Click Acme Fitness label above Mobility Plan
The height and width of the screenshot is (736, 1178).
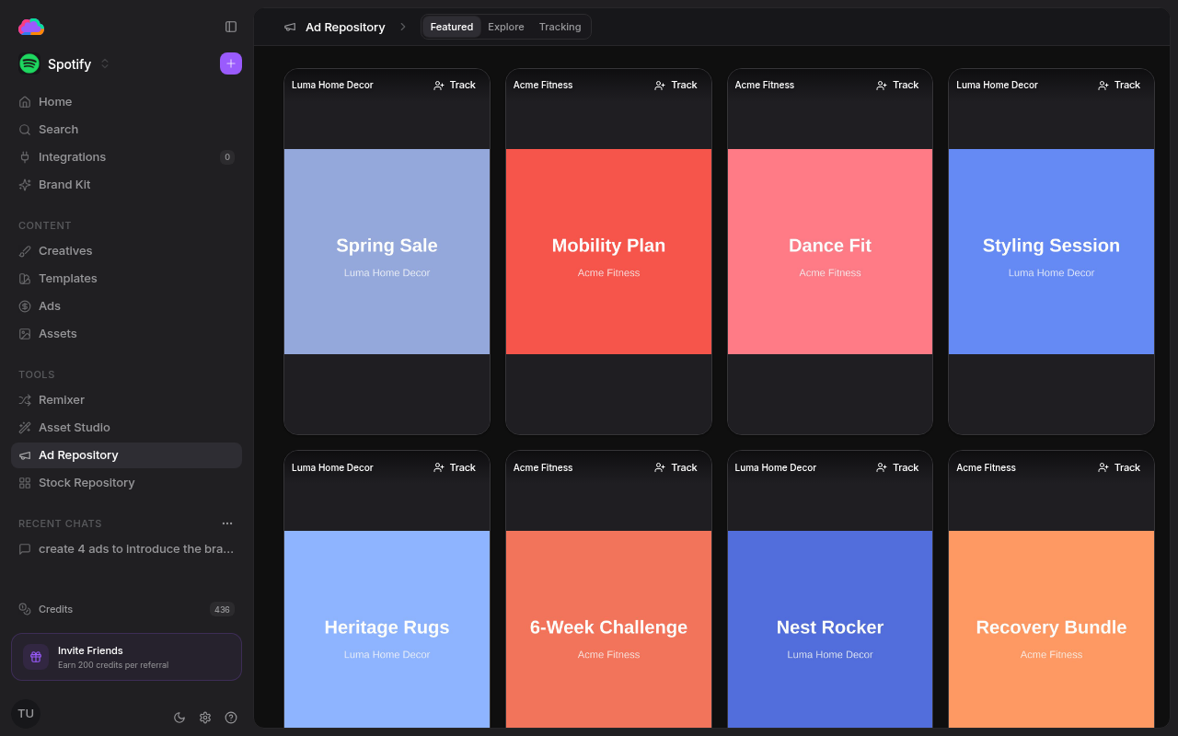click(543, 85)
